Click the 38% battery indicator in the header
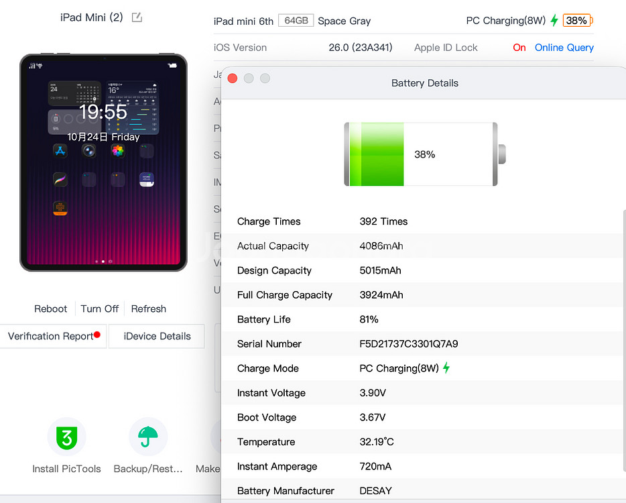 point(577,21)
